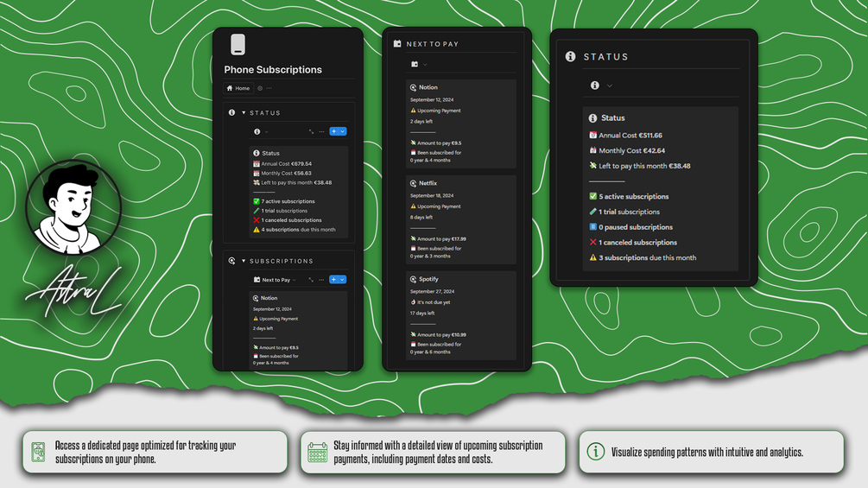Click calendar icon in bottom-middle feature box
The image size is (868, 488).
[x=317, y=452]
